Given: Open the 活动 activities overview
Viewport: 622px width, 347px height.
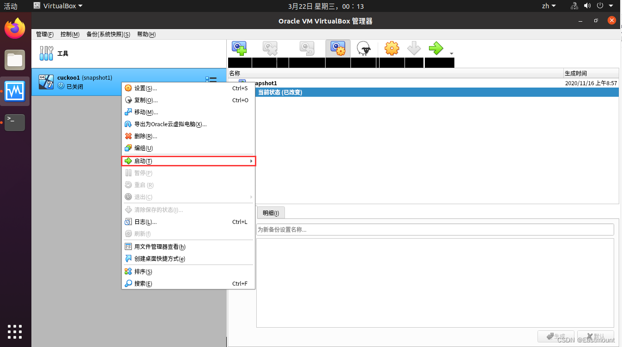Looking at the screenshot, I should tap(11, 6).
